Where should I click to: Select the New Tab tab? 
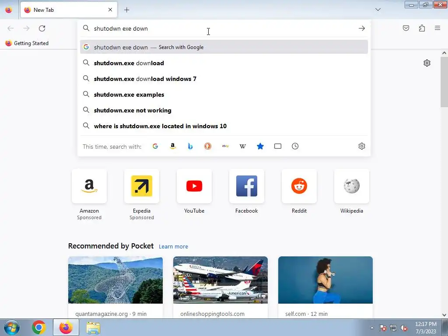pyautogui.click(x=69, y=10)
